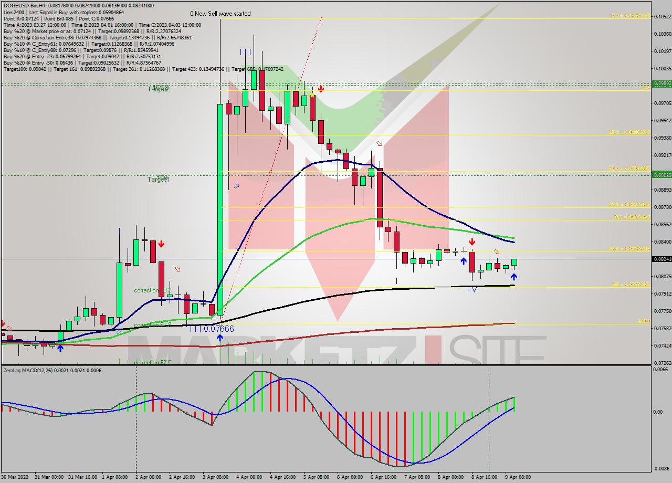Viewport: 672px width, 483px height.
Task: Click the '30 Mar 2023' date on the time axis
Action: coord(15,477)
